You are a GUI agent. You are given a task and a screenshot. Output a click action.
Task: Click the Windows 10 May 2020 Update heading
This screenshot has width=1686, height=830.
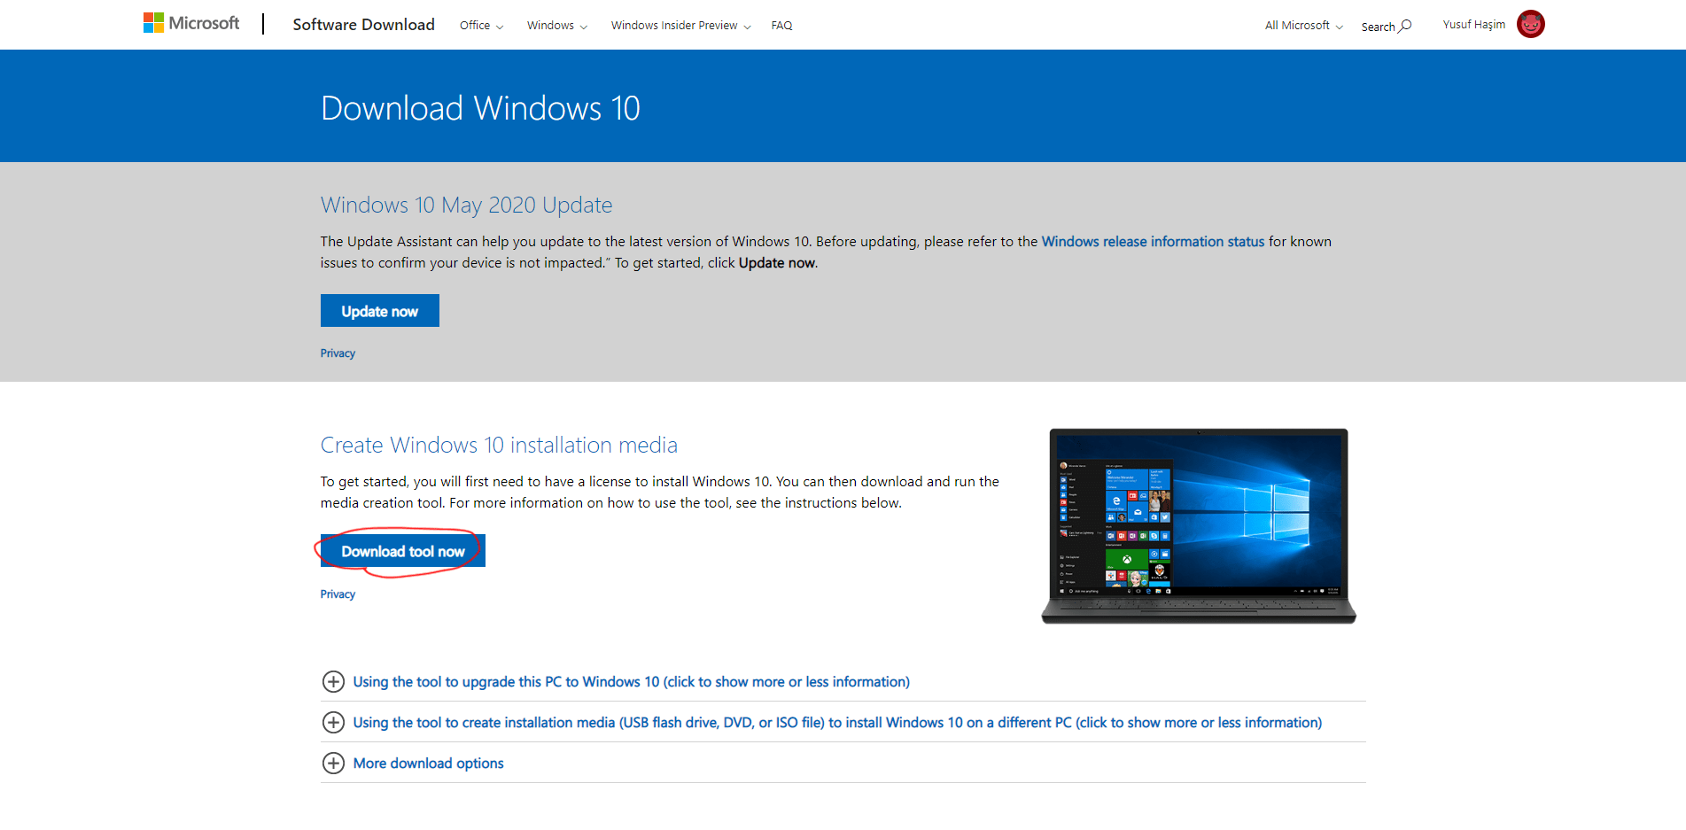click(466, 205)
